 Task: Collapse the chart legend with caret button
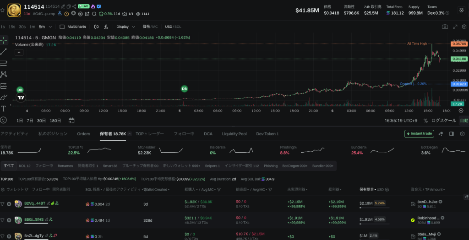coord(19,53)
